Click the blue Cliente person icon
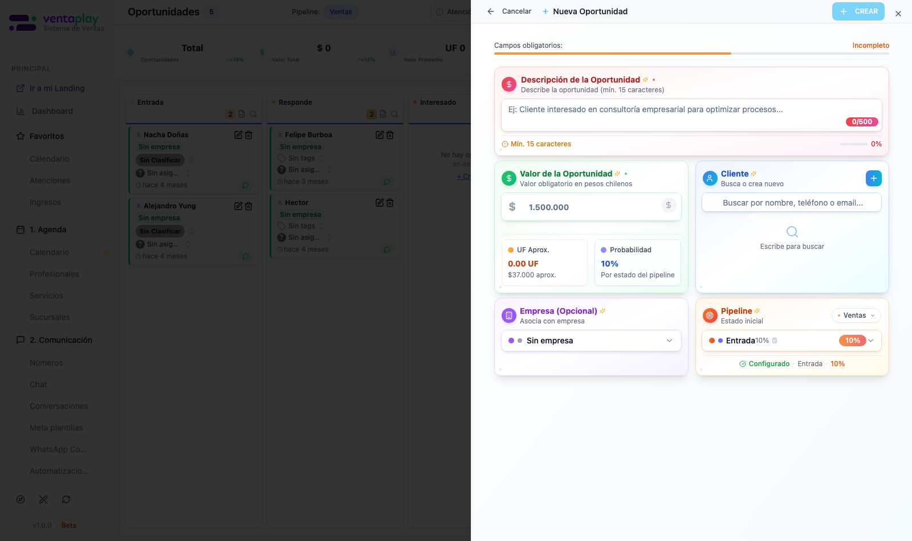Screen dimensions: 912x541 (x=710, y=178)
